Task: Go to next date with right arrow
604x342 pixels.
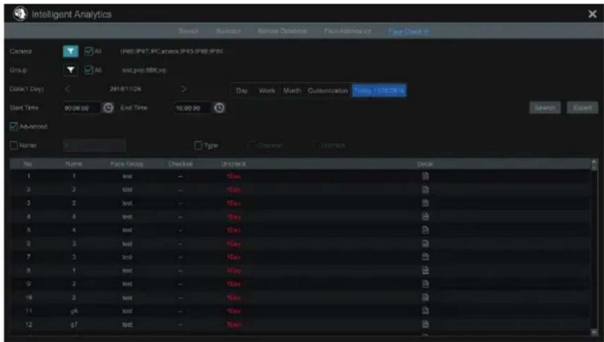Action: tap(184, 89)
